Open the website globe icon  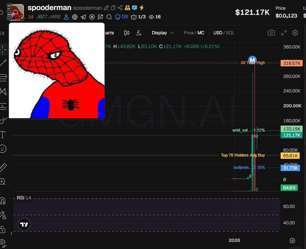(x=75, y=17)
